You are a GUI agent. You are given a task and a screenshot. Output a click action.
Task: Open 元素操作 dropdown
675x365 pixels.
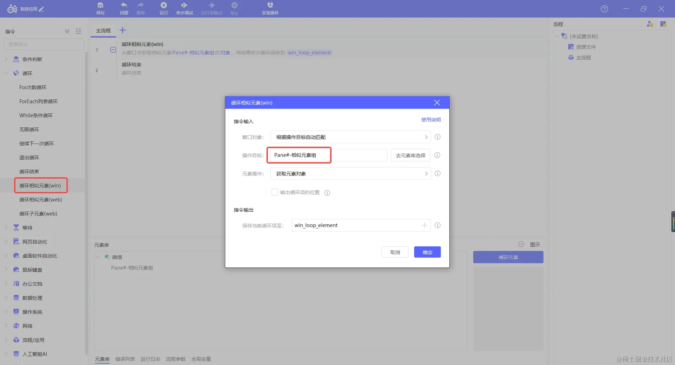coord(351,173)
